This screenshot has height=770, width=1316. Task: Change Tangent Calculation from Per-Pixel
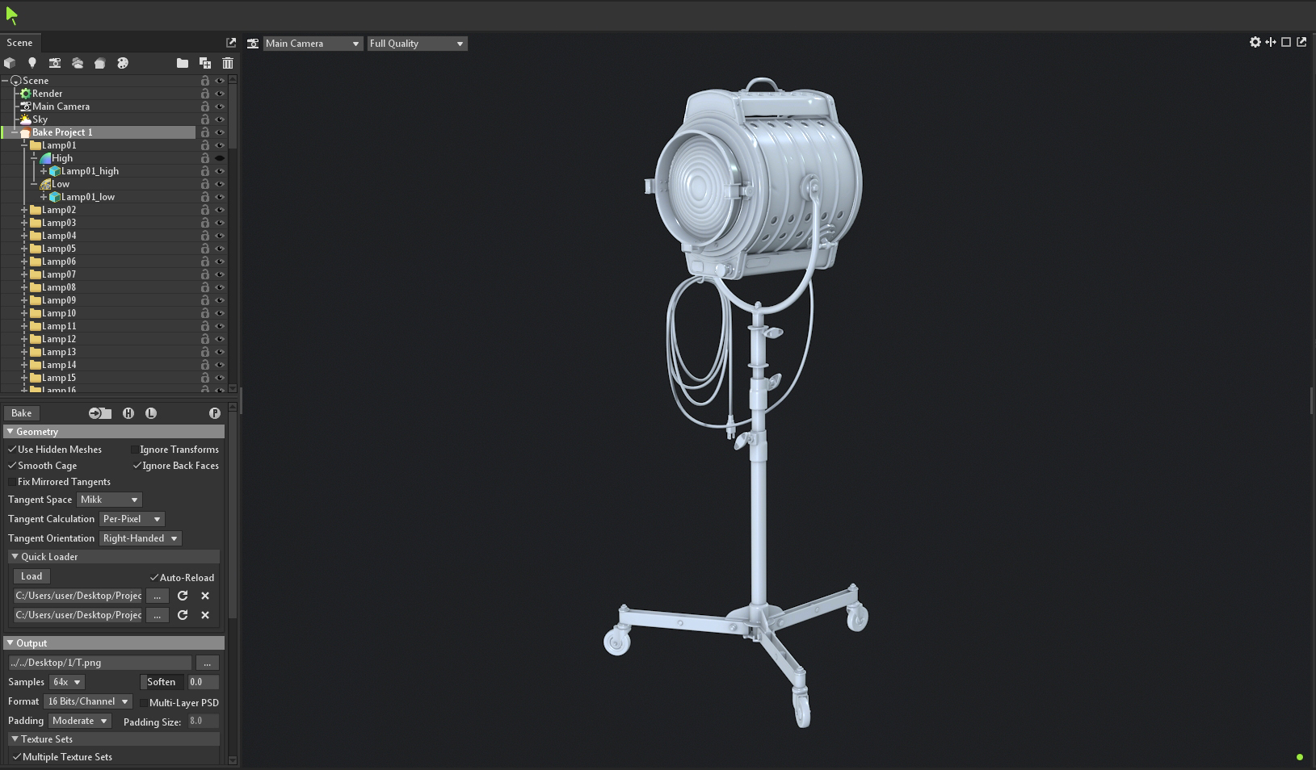coord(132,519)
